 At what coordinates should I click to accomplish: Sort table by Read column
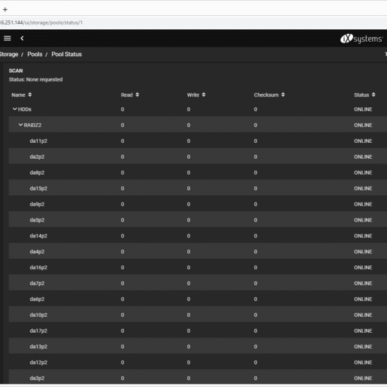pos(137,95)
